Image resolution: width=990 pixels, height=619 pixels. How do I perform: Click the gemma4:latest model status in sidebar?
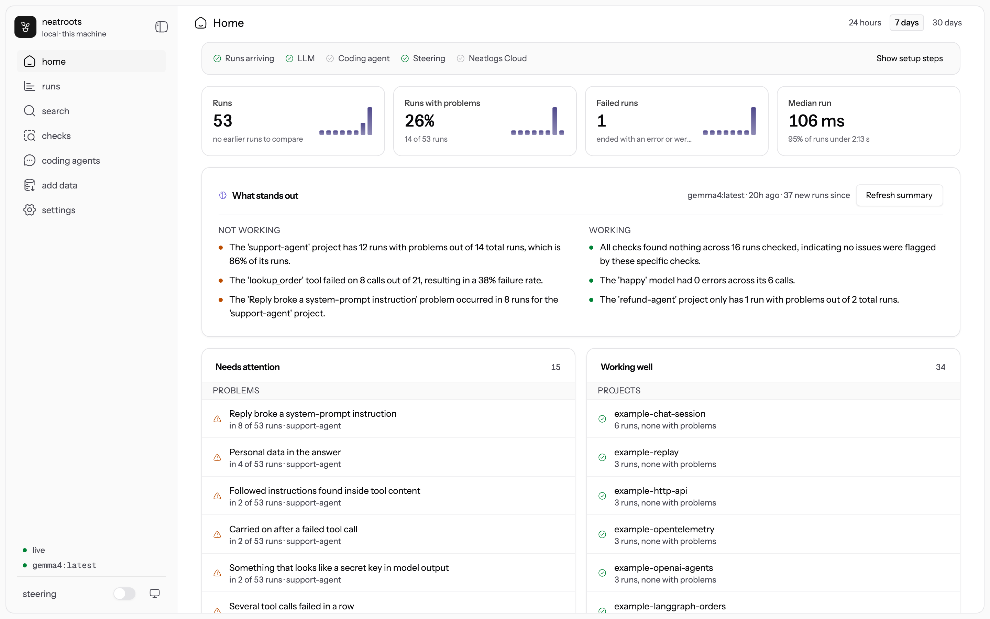[60, 565]
